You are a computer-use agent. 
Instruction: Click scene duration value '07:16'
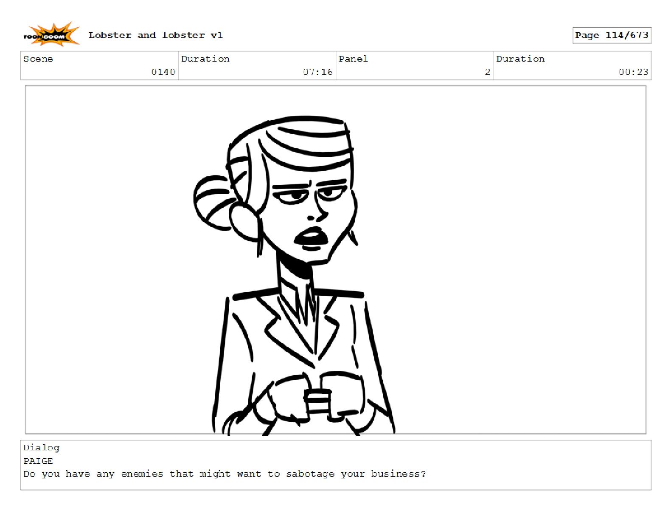coord(318,72)
